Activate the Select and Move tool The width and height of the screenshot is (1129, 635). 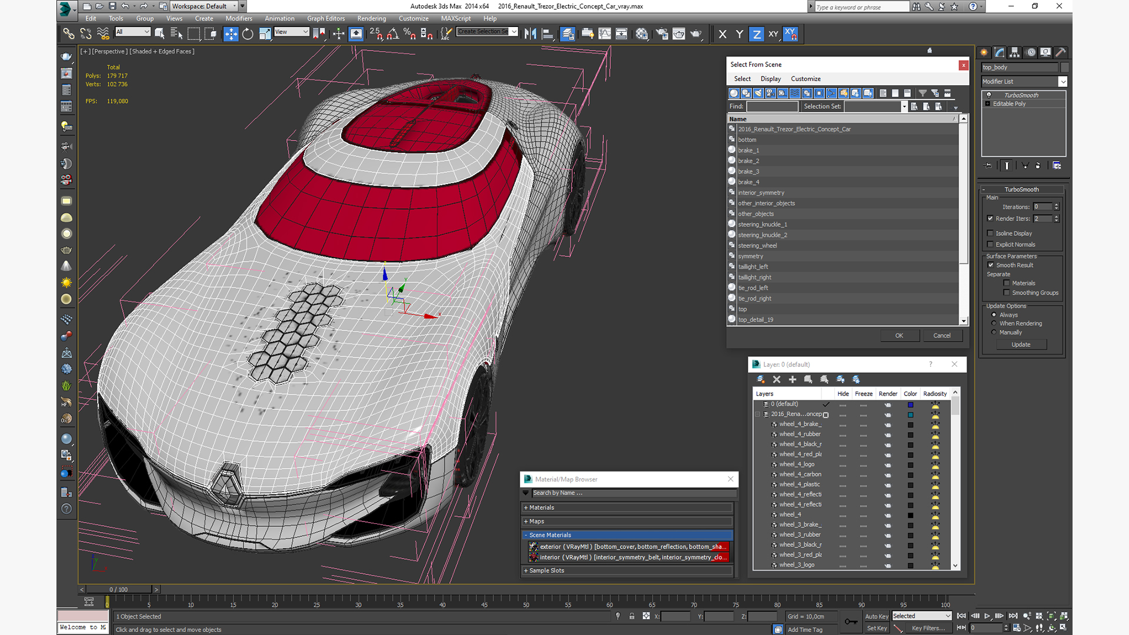[x=231, y=34]
